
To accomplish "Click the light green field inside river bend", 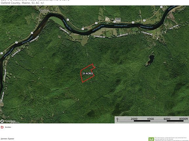I will pos(57,21).
